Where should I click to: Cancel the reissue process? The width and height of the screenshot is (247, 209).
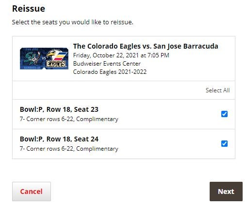click(32, 192)
